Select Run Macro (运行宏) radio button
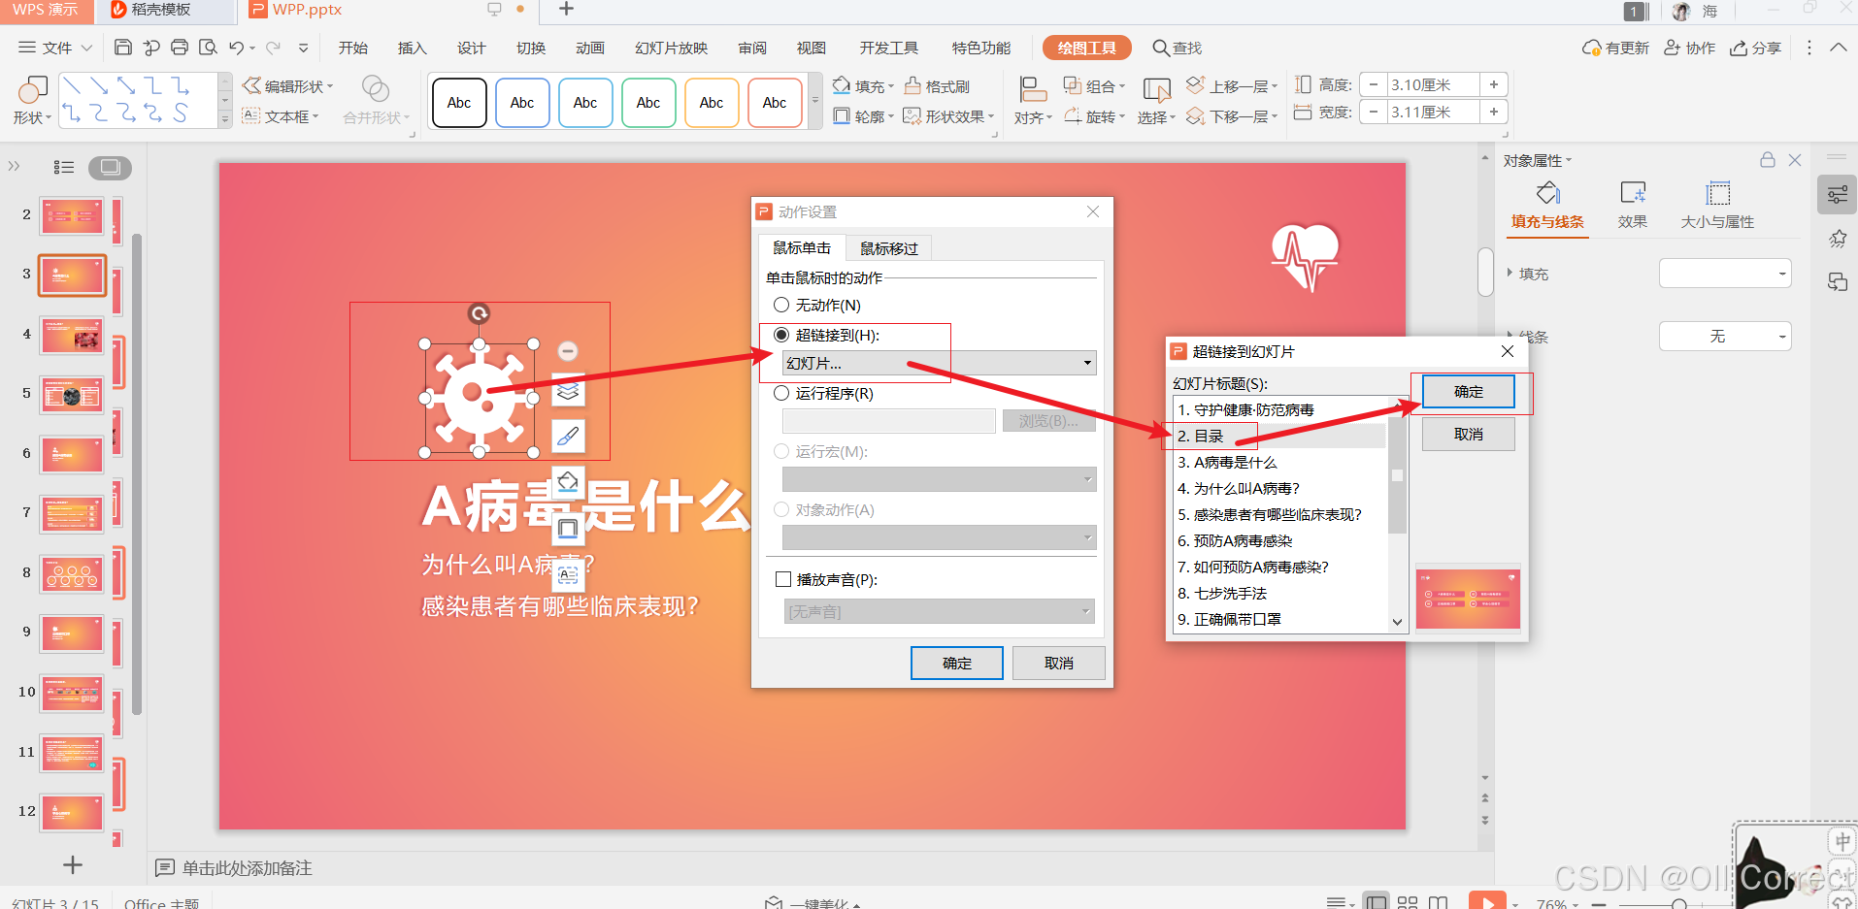Screen dimensions: 1858x909 pos(781,451)
